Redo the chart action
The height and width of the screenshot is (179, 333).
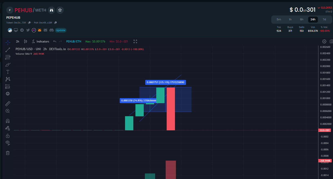click(61, 41)
